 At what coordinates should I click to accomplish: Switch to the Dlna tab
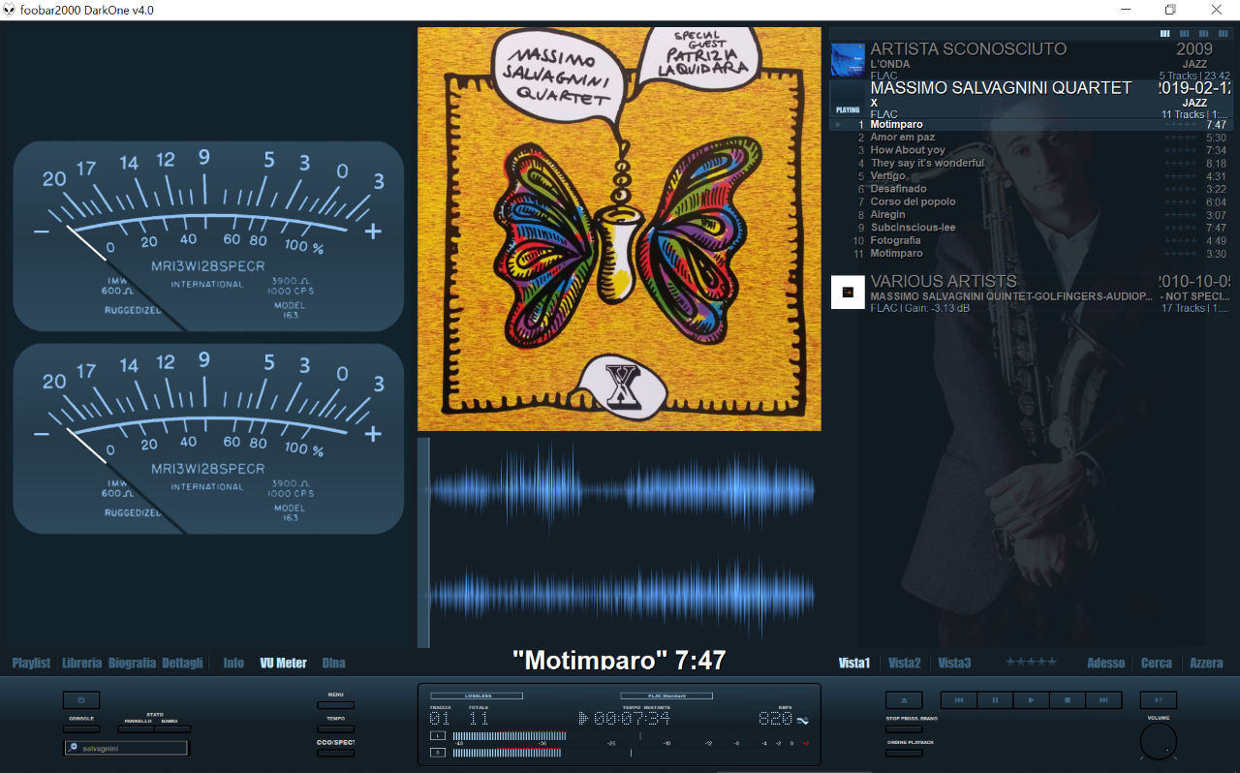(333, 664)
